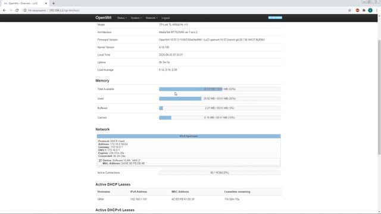
Task: Click the MAC-Address column header
Action: click(180, 191)
